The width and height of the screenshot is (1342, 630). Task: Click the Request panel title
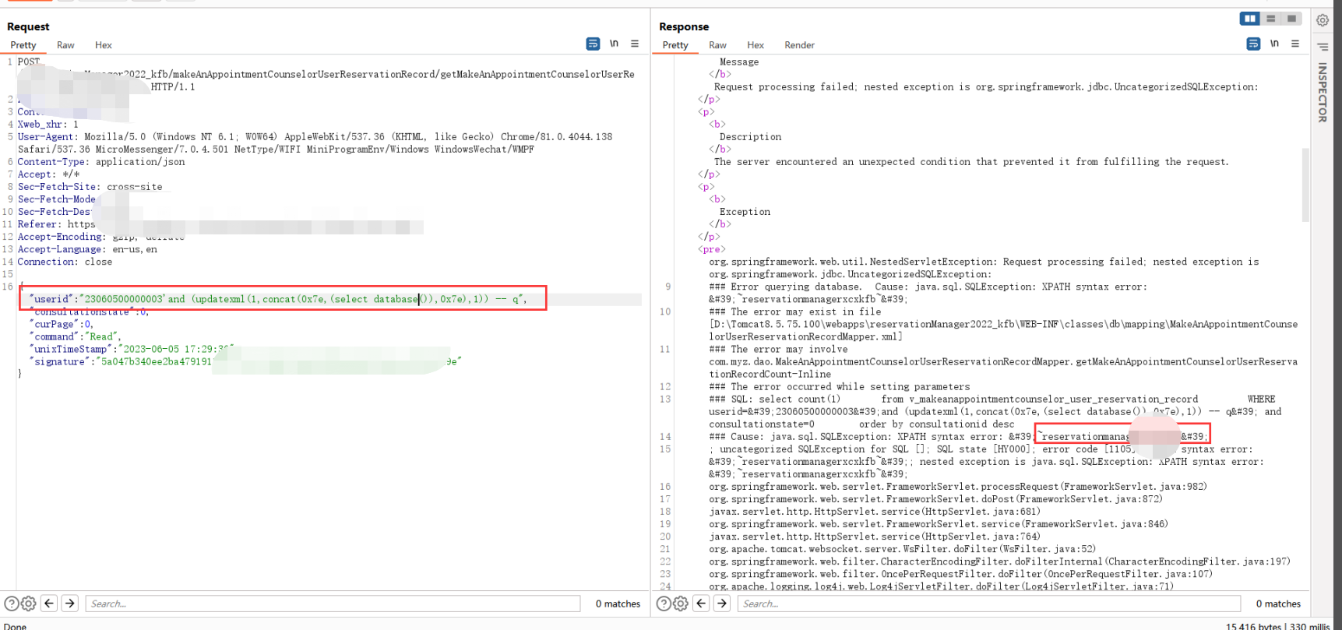28,26
